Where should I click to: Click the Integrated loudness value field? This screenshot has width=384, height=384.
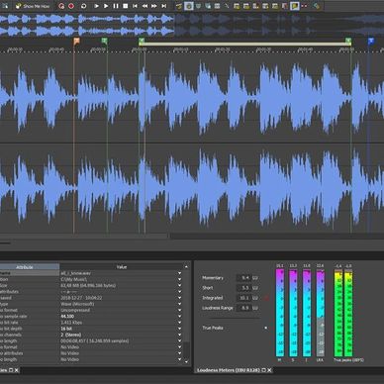point(243,298)
